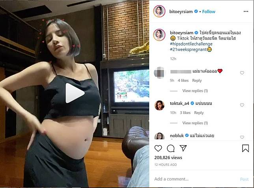This screenshot has height=188, width=254.
Task: Share the post with the paper plane icon
Action: pyautogui.click(x=183, y=148)
